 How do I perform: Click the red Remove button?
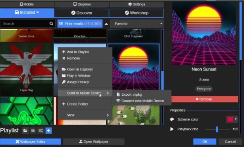tap(205, 99)
